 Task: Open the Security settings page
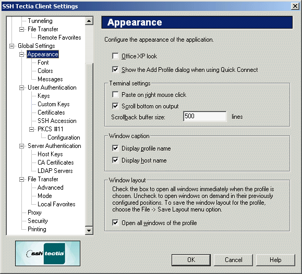(x=38, y=221)
